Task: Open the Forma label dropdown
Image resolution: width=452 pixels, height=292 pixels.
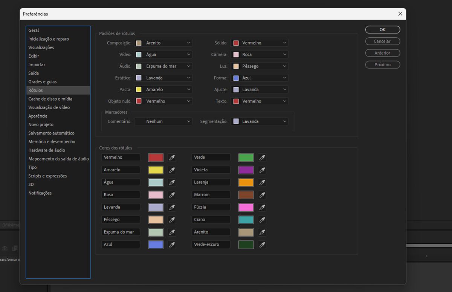Action: tap(259, 78)
